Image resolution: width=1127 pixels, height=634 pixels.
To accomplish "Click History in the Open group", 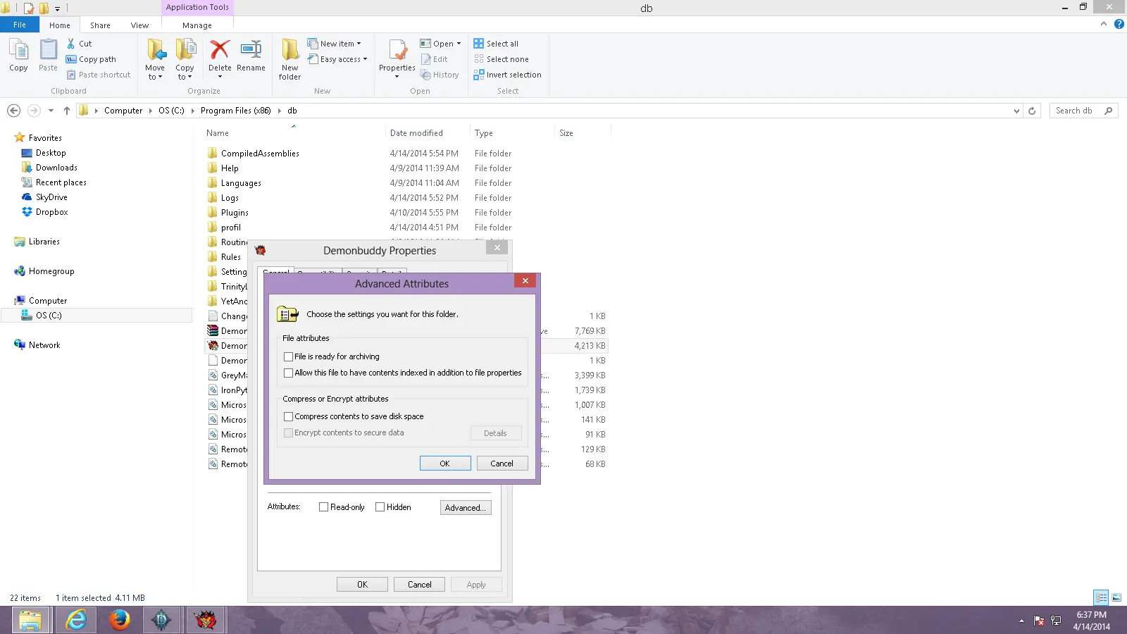I will pyautogui.click(x=440, y=75).
